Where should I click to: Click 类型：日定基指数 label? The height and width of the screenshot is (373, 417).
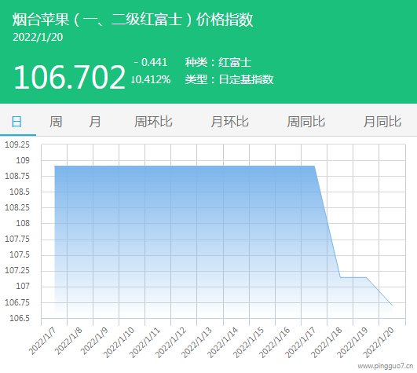point(229,79)
